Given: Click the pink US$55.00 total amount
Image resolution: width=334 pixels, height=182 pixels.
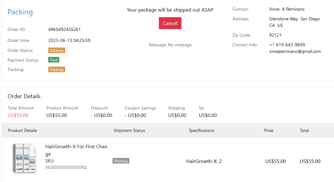Looking at the screenshot, I should coord(18,115).
